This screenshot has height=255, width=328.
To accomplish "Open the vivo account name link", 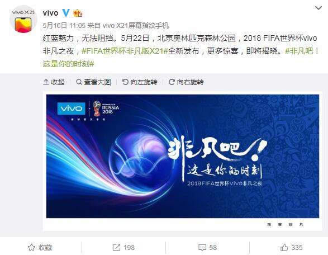I will (50, 13).
